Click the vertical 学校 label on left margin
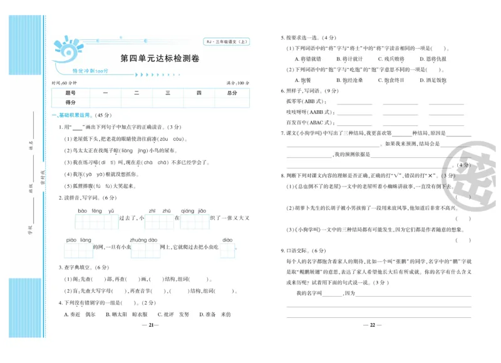501x363 pixels. (30, 229)
